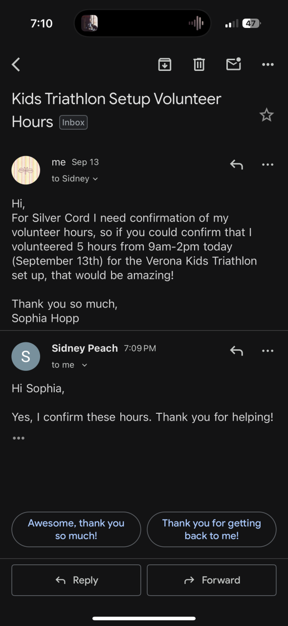Tap the Forward button at bottom
This screenshot has width=288, height=626.
click(x=212, y=580)
